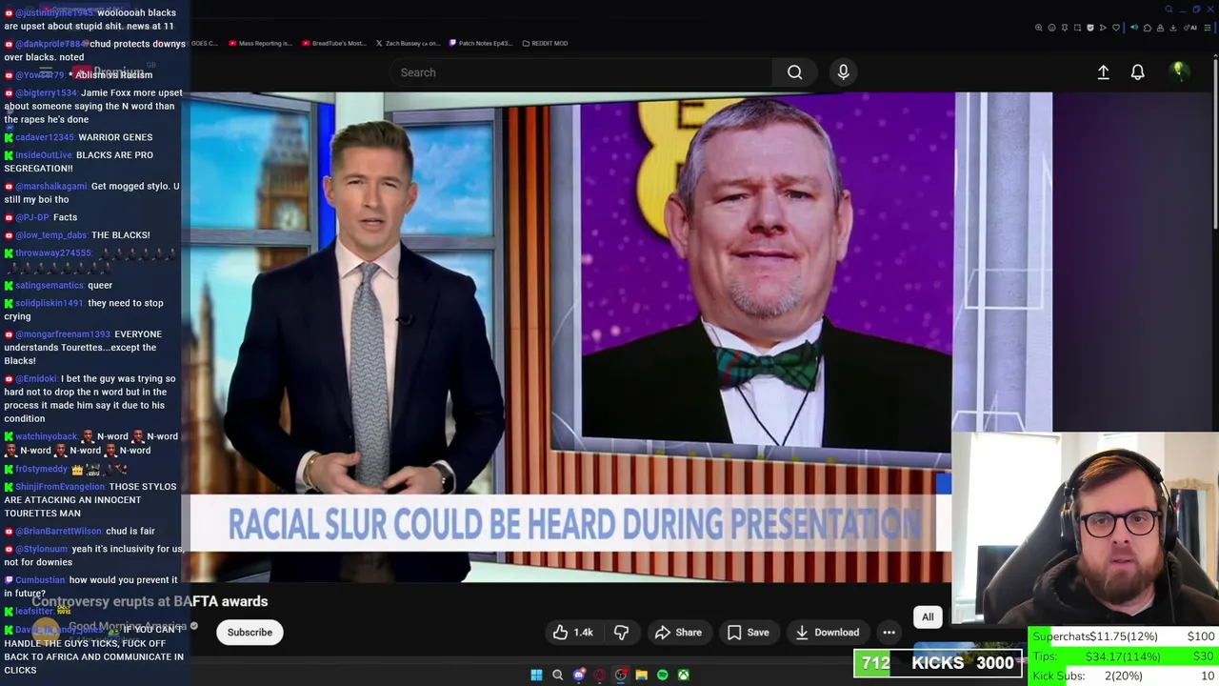Open the Windows Start button
This screenshot has width=1219, height=686.
point(536,676)
